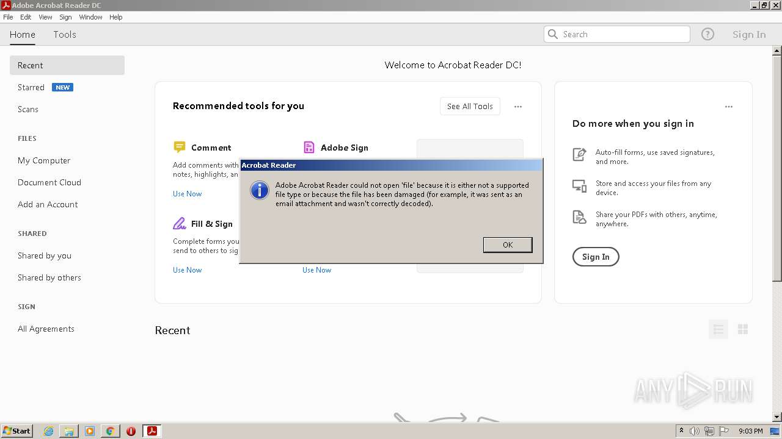Click the taskbar clock showing 9:03 PM
Screen dimensions: 782x439
click(x=750, y=431)
